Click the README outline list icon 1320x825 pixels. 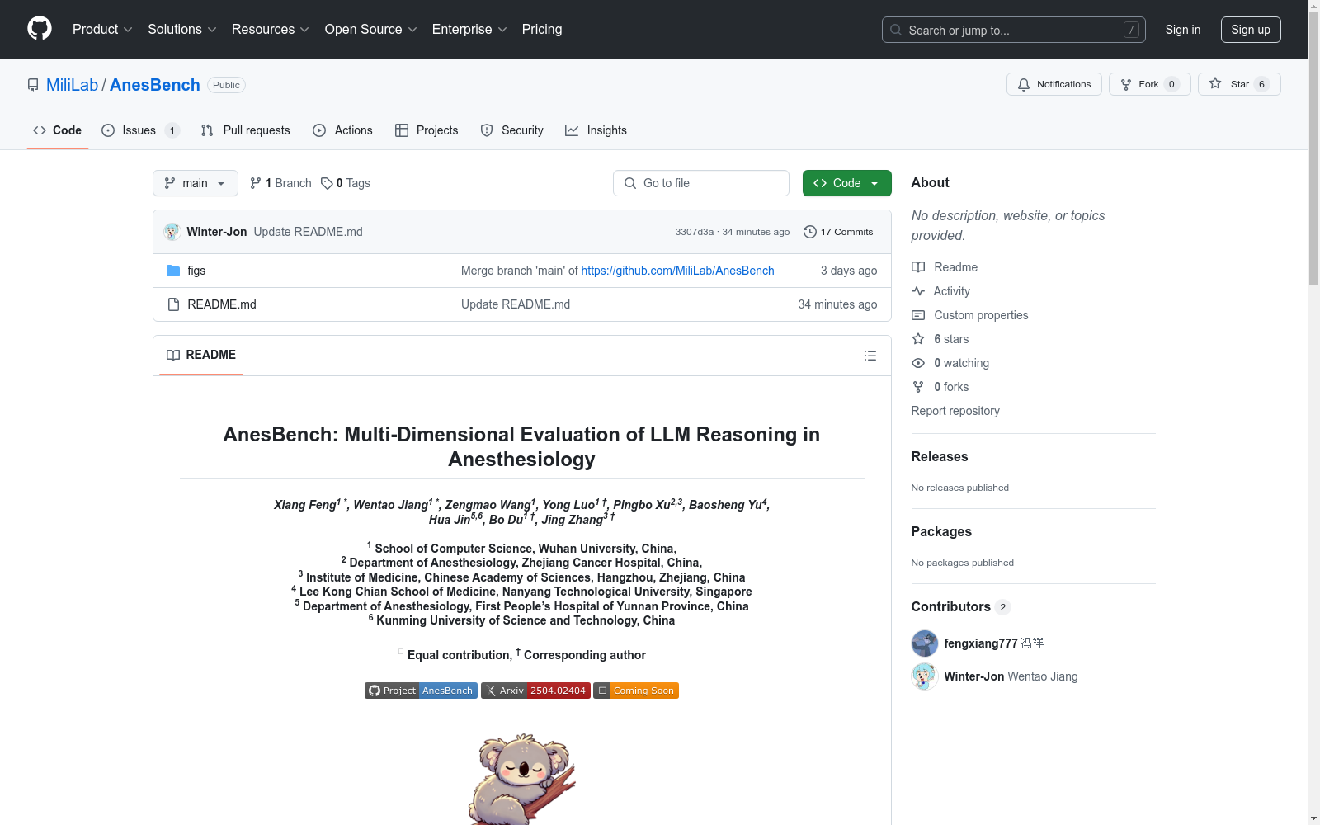(870, 356)
